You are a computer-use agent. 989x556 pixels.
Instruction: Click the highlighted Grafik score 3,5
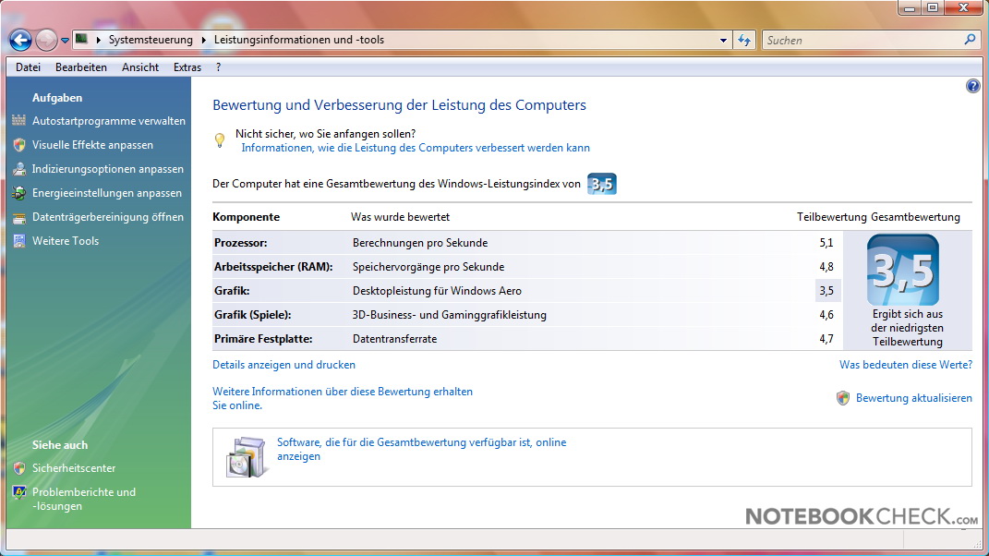(826, 290)
